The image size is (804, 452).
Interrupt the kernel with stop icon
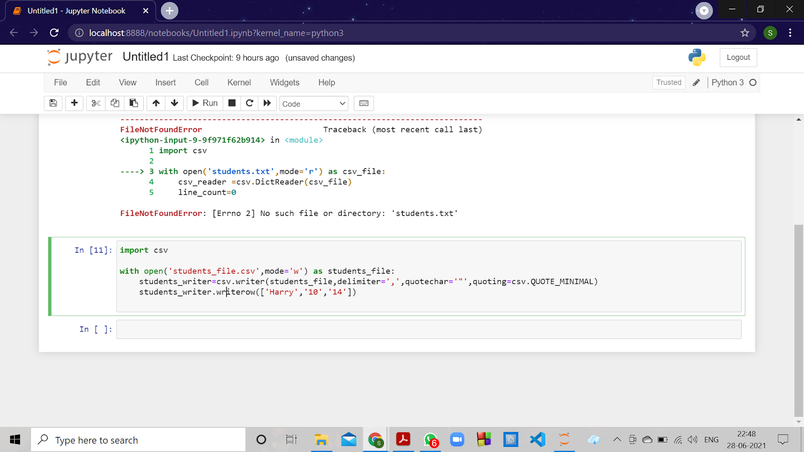232,103
